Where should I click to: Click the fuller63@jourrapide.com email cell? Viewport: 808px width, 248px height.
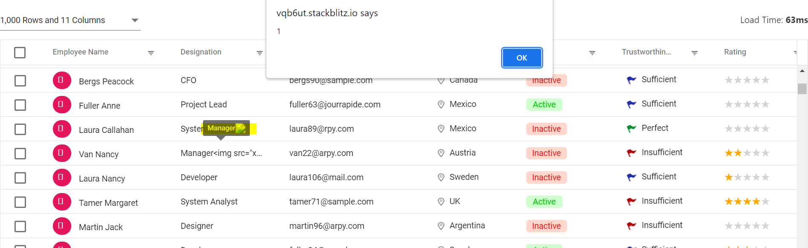pos(335,104)
